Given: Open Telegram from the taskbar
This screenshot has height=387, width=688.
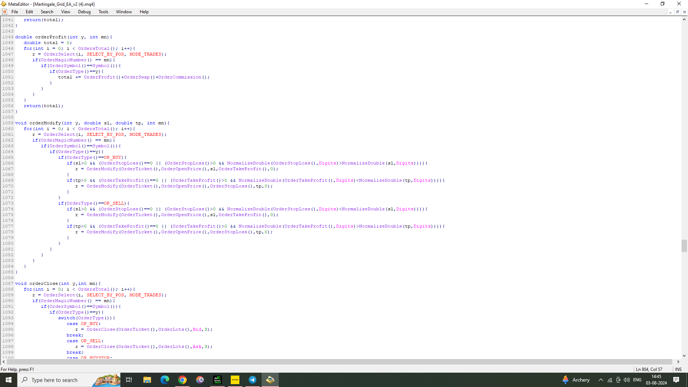Looking at the screenshot, I should click(253, 380).
